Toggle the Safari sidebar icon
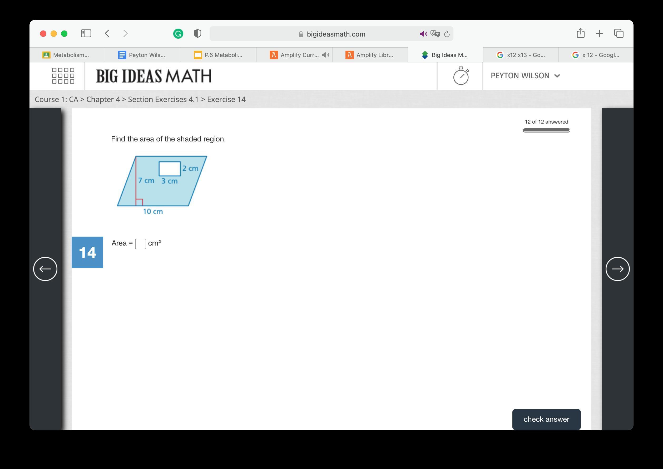Image resolution: width=663 pixels, height=469 pixels. [86, 33]
